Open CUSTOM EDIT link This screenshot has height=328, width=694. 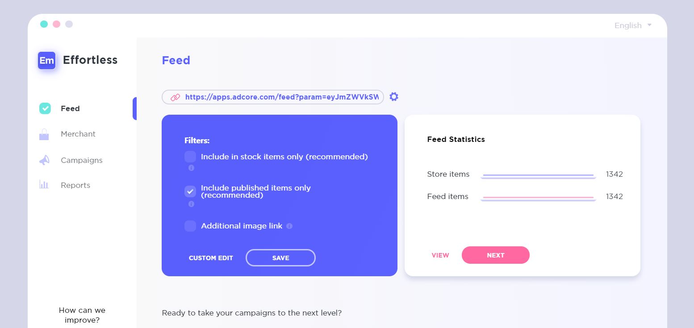(211, 258)
